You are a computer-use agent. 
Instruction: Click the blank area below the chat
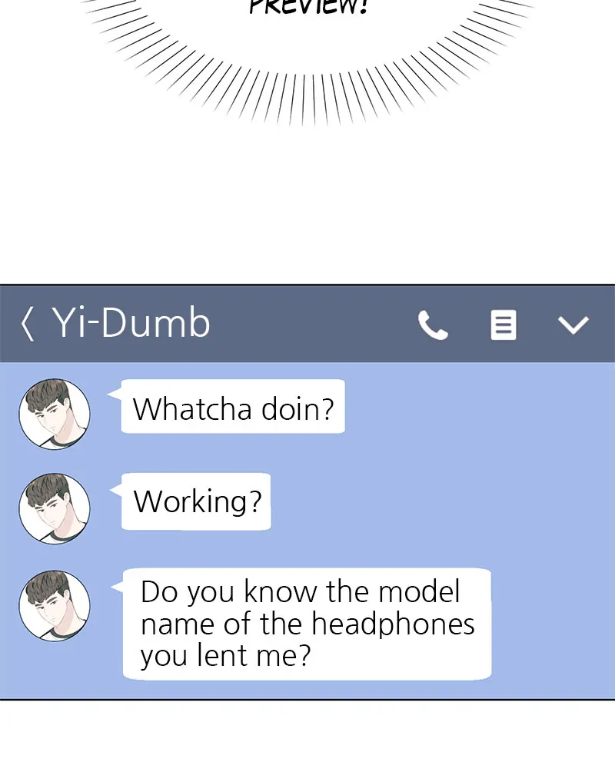pos(307,734)
